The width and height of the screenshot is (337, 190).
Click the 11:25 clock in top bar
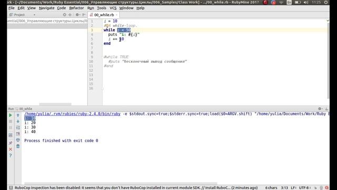click(316, 2)
